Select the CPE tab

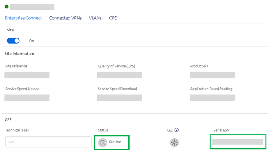coord(113,18)
